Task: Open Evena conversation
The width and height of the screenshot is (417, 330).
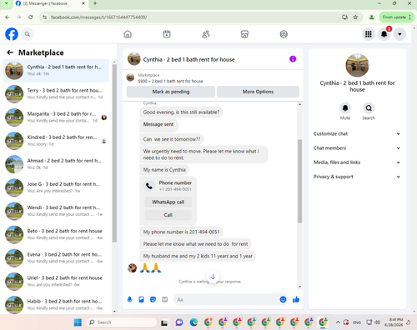Action: click(x=56, y=257)
